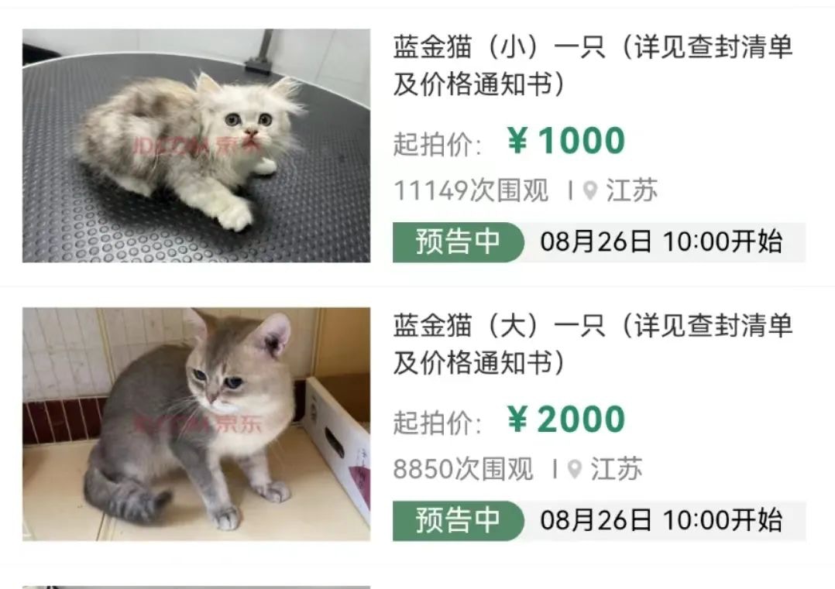Viewport: 835px width, 589px height.
Task: Tap location pin icon beside 8850次围观
Action: pos(574,469)
